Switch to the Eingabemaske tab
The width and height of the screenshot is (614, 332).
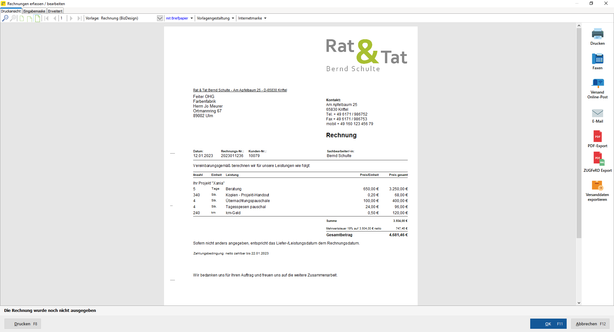click(x=34, y=11)
